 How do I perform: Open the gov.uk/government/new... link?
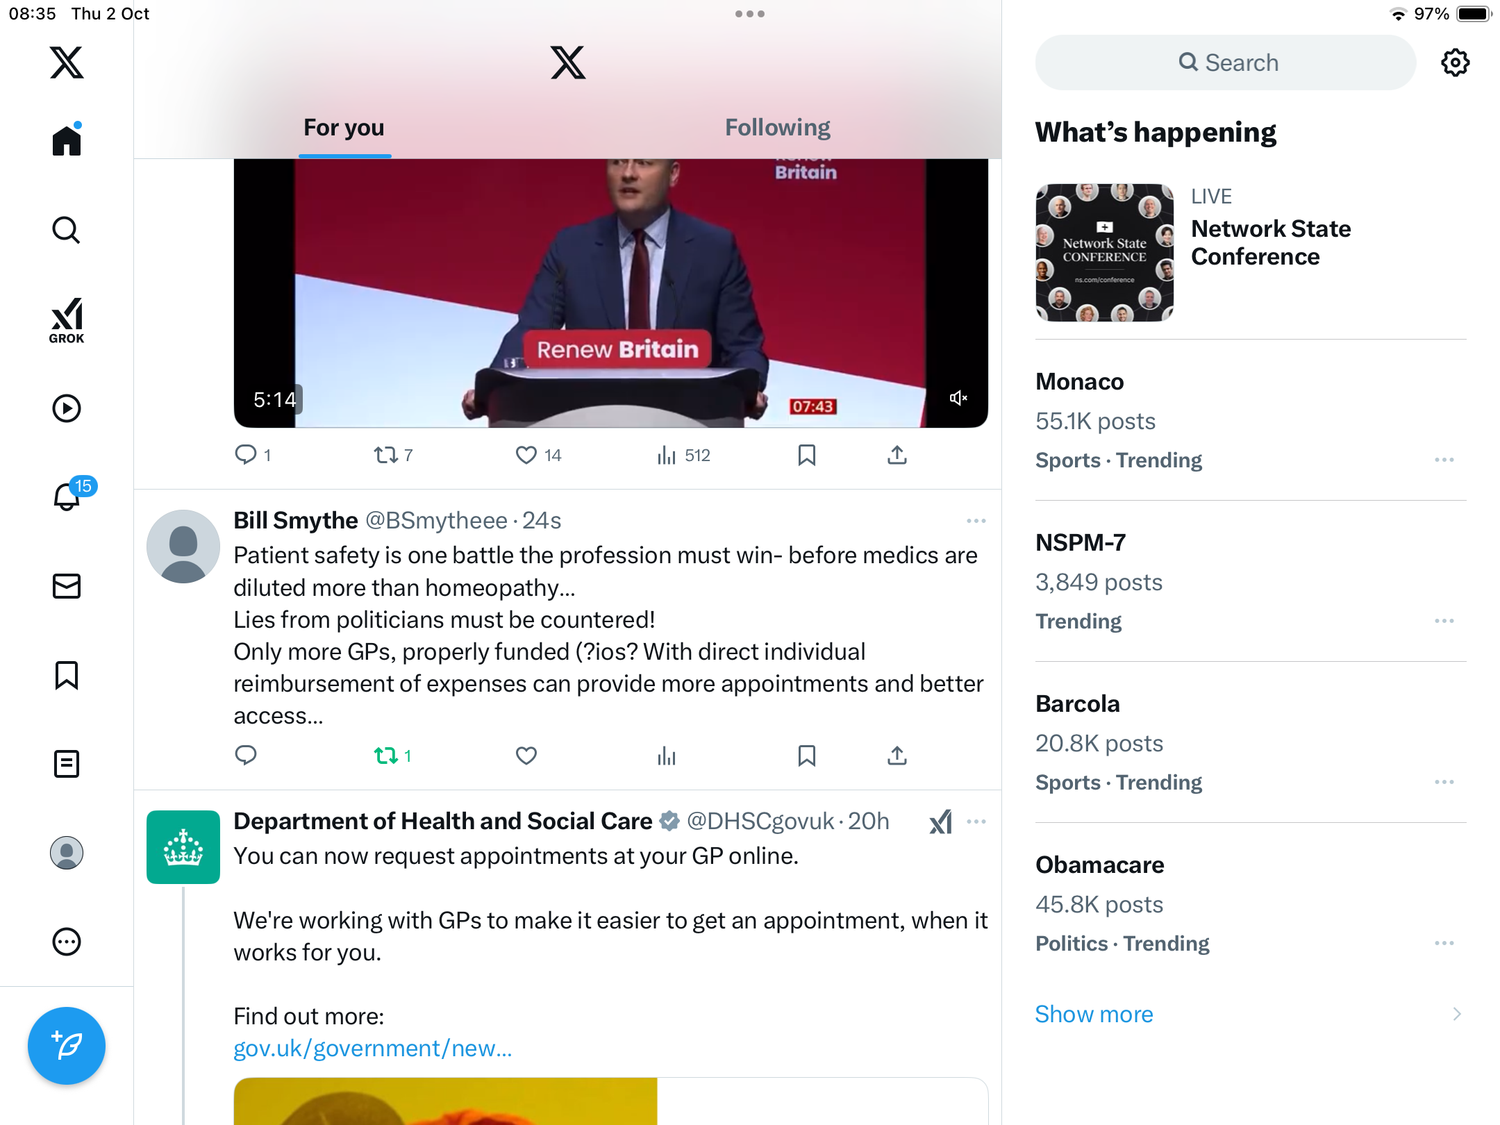click(373, 1048)
